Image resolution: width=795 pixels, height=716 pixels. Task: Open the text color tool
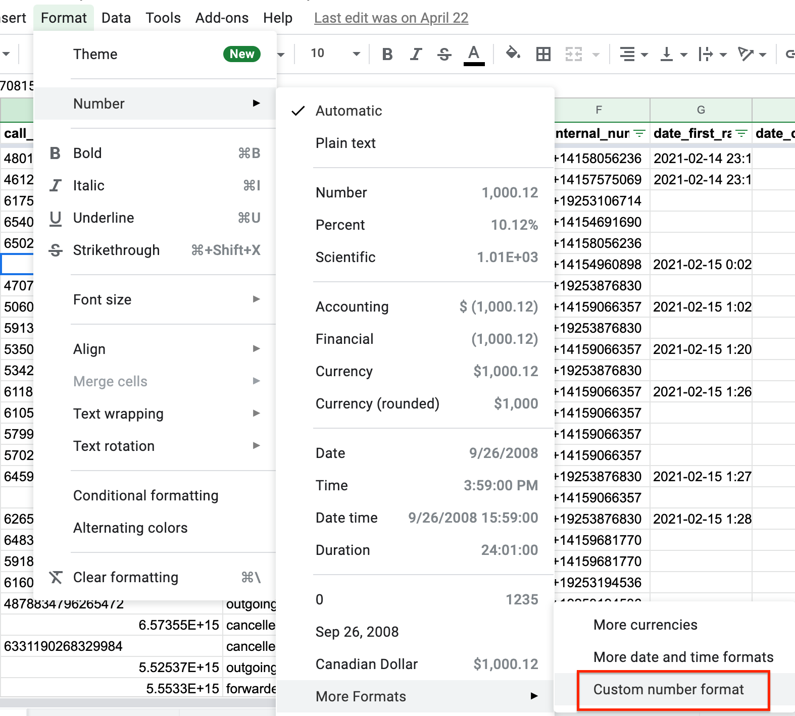tap(474, 55)
